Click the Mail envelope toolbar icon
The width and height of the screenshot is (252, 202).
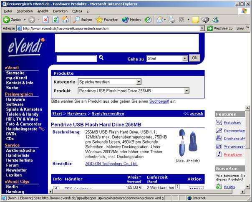[x=160, y=20]
